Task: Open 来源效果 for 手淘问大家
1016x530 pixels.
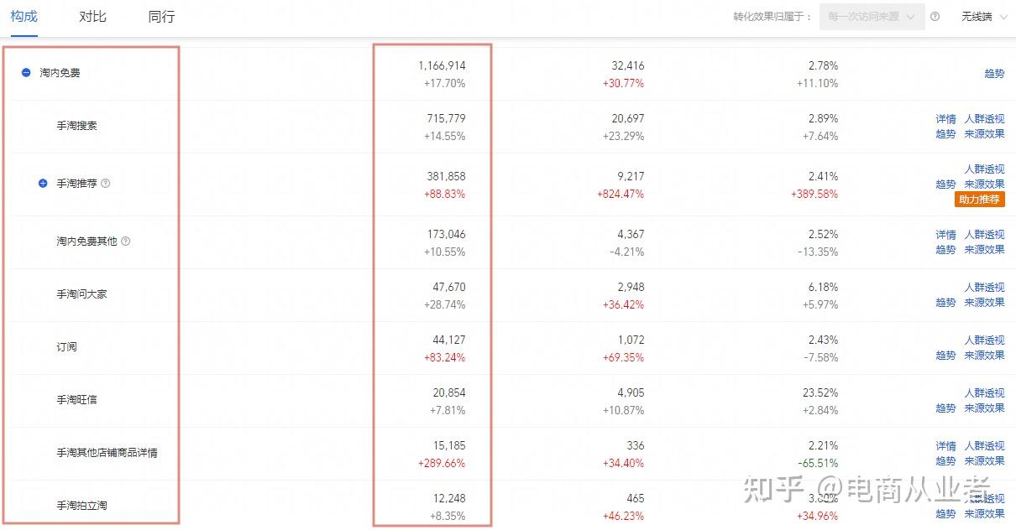Action: point(984,302)
